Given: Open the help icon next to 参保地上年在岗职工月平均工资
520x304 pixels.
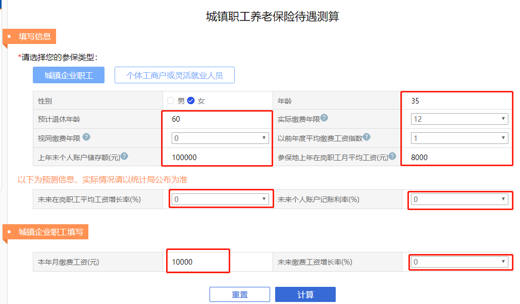Looking at the screenshot, I should tap(392, 156).
